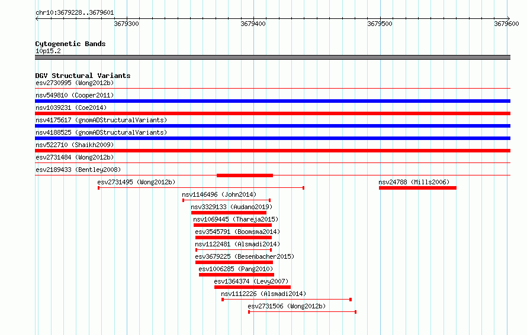This screenshot has height=335, width=527.
Task: Click the esv2730995 (Wong2012b) variant label
Action: (75, 83)
